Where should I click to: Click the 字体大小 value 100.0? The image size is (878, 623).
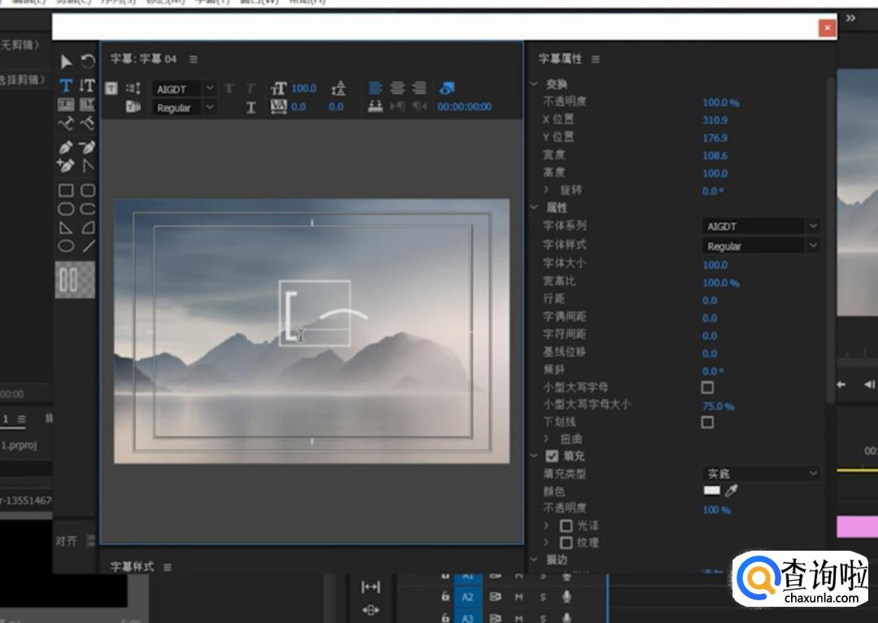coord(715,265)
